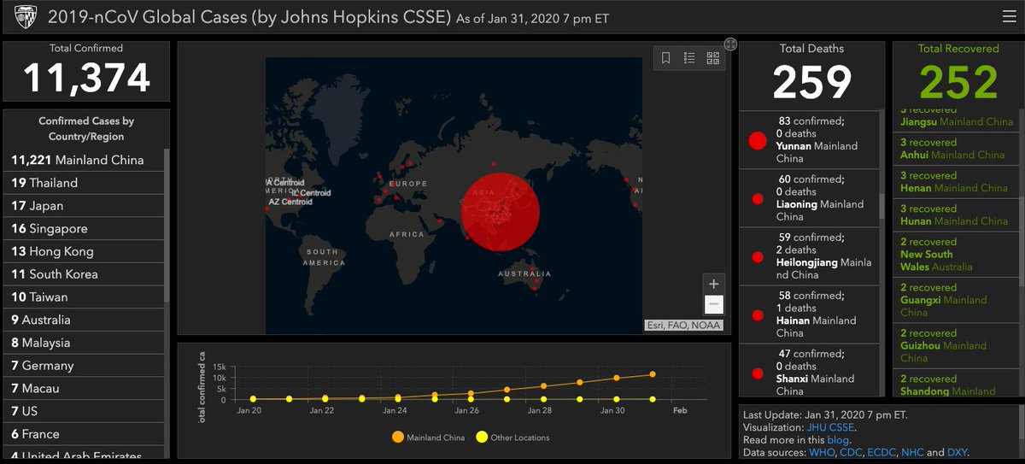
Task: Click the Total Recovered 252 figure
Action: click(x=958, y=82)
